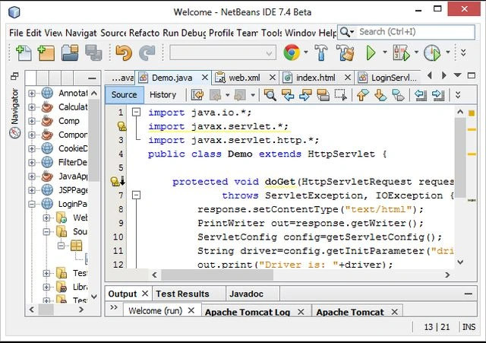Click the horizontal editor scrollbar thumb
The width and height of the screenshot is (486, 343).
pyautogui.click(x=217, y=275)
